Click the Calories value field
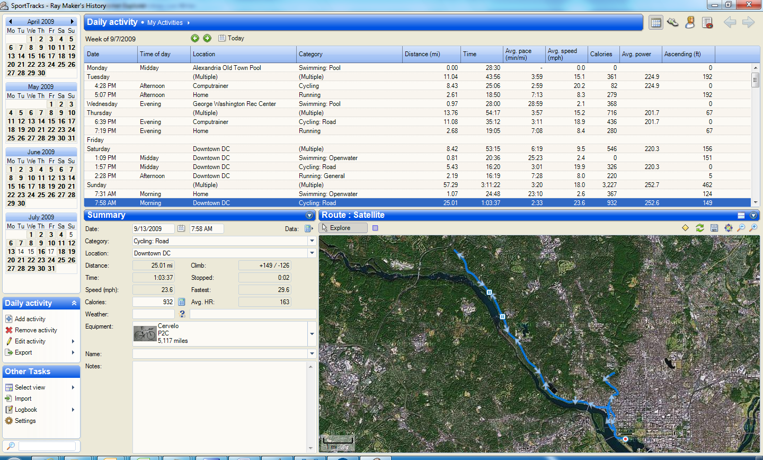Viewport: 763px width, 460px height. click(154, 302)
